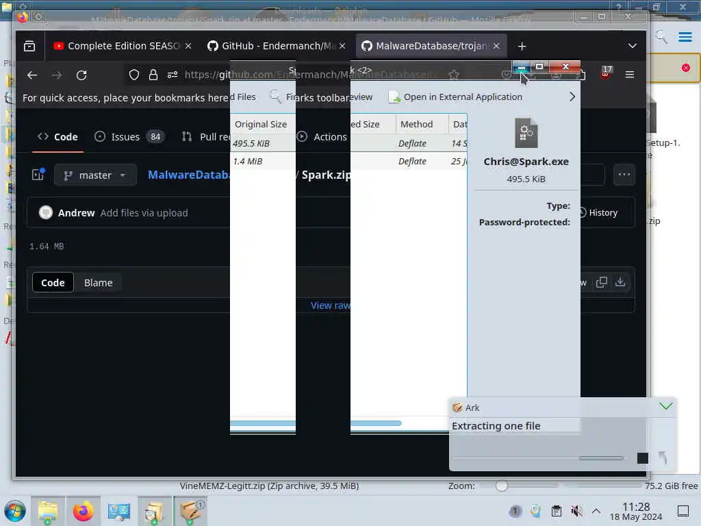Click Open in External Application in Ark

[455, 97]
